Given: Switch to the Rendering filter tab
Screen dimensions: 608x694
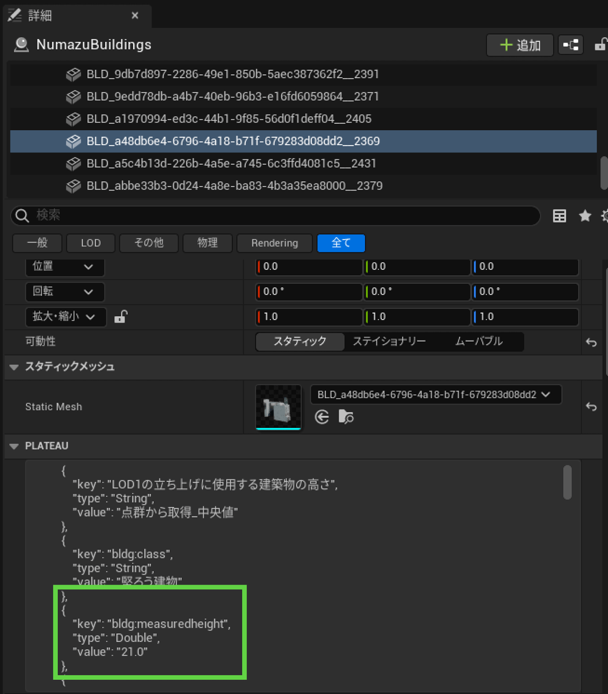Looking at the screenshot, I should click(x=274, y=243).
